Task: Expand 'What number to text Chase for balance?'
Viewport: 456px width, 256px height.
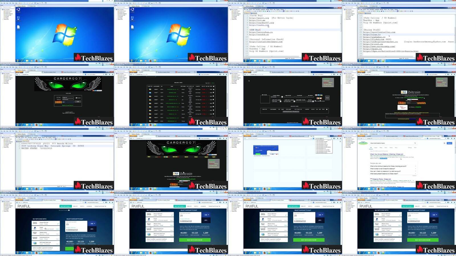Action: tap(393, 169)
